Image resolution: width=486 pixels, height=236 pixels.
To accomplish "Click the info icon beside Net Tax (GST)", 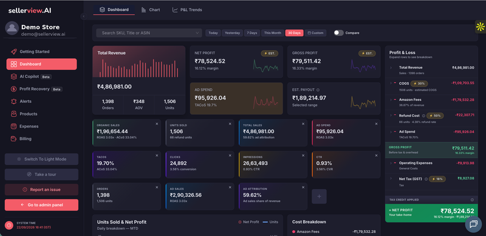I will [426, 179].
